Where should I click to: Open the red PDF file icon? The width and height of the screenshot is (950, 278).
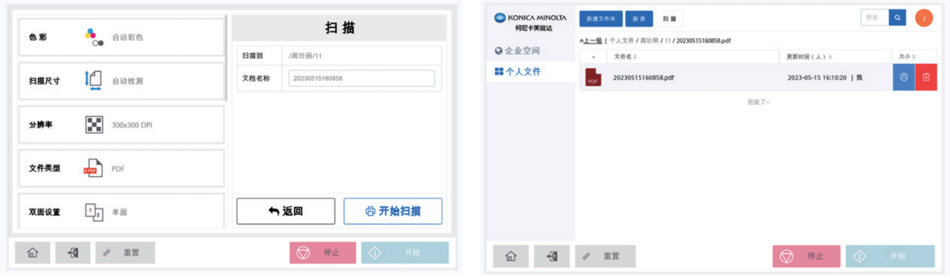point(593,77)
